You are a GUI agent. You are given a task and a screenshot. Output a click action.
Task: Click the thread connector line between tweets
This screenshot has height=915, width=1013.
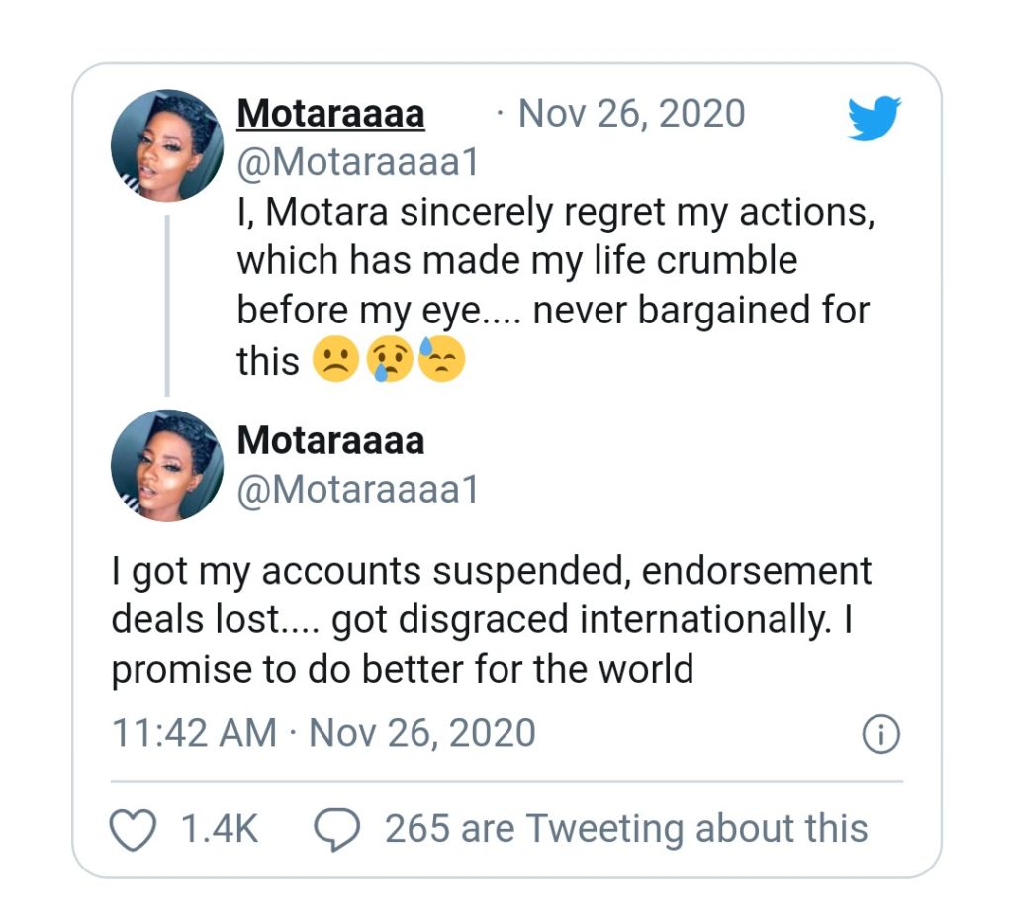[x=168, y=307]
